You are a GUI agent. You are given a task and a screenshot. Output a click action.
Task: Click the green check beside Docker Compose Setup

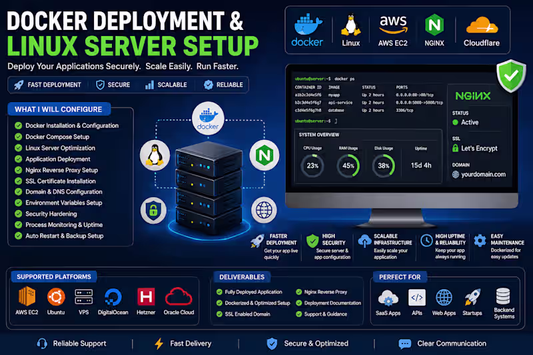19,137
